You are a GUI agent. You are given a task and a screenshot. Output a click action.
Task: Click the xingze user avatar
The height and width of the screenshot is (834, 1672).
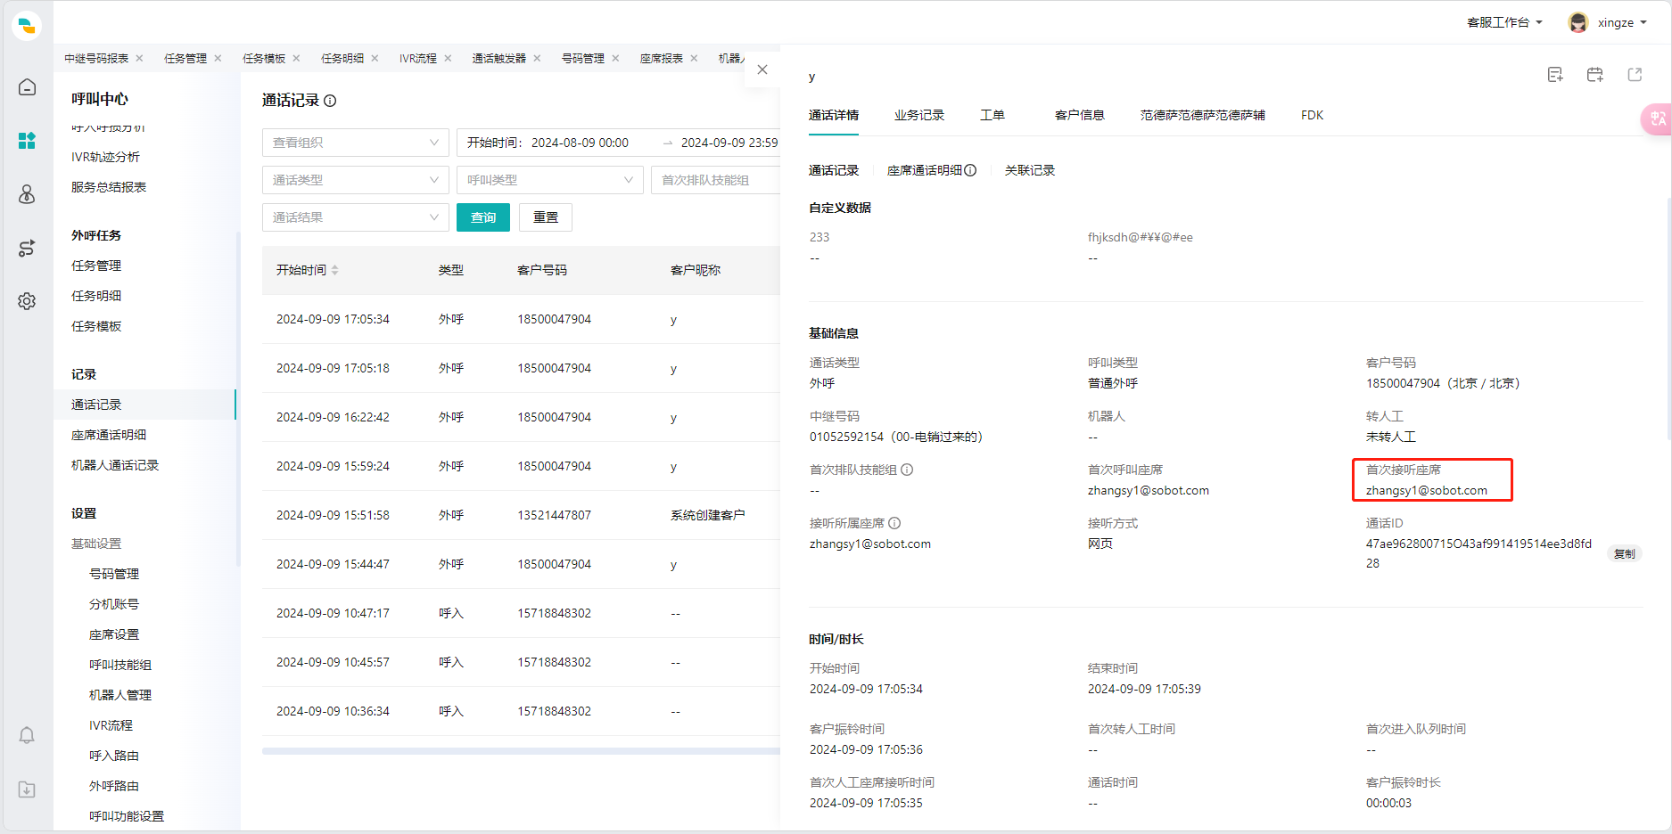(x=1578, y=22)
